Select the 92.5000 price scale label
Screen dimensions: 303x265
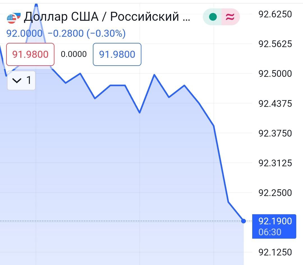tap(275, 74)
